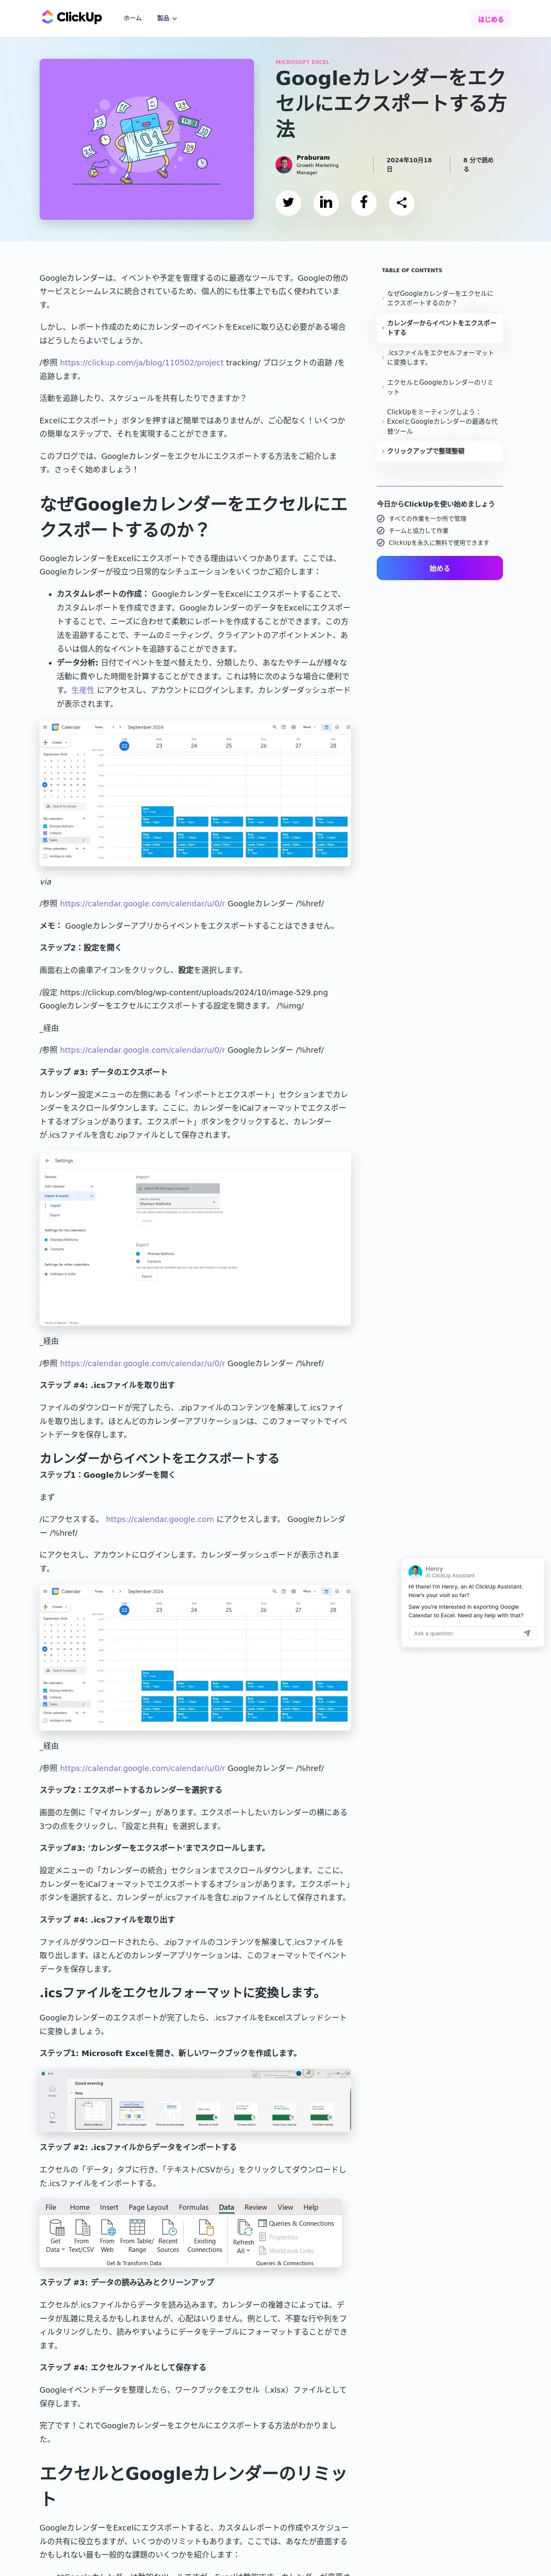This screenshot has height=2576, width=551.
Task: Send the chat message with the paper-plane icon
Action: pos(527,1633)
